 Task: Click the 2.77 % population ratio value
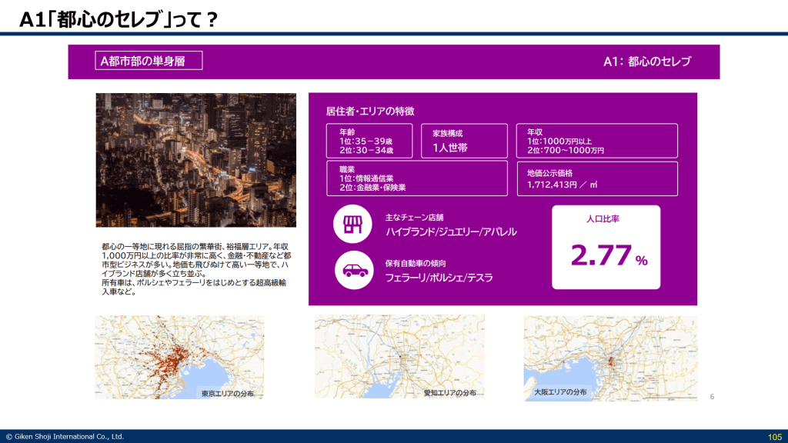(609, 255)
